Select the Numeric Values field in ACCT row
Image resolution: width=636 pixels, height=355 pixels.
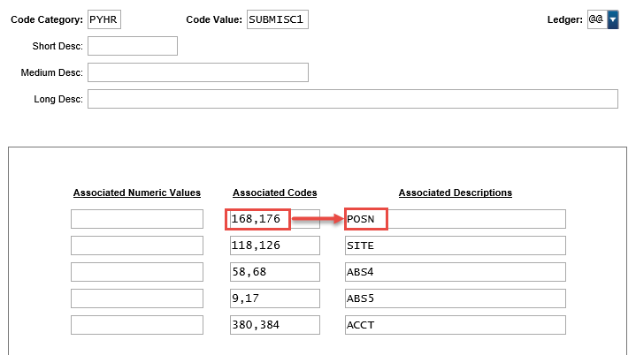(137, 325)
